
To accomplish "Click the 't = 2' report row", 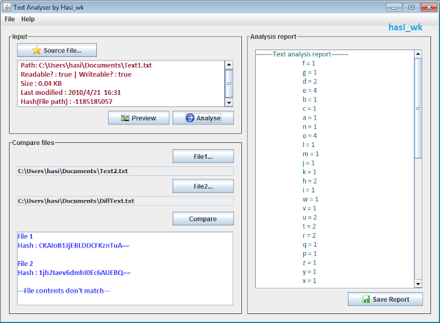I will (309, 226).
